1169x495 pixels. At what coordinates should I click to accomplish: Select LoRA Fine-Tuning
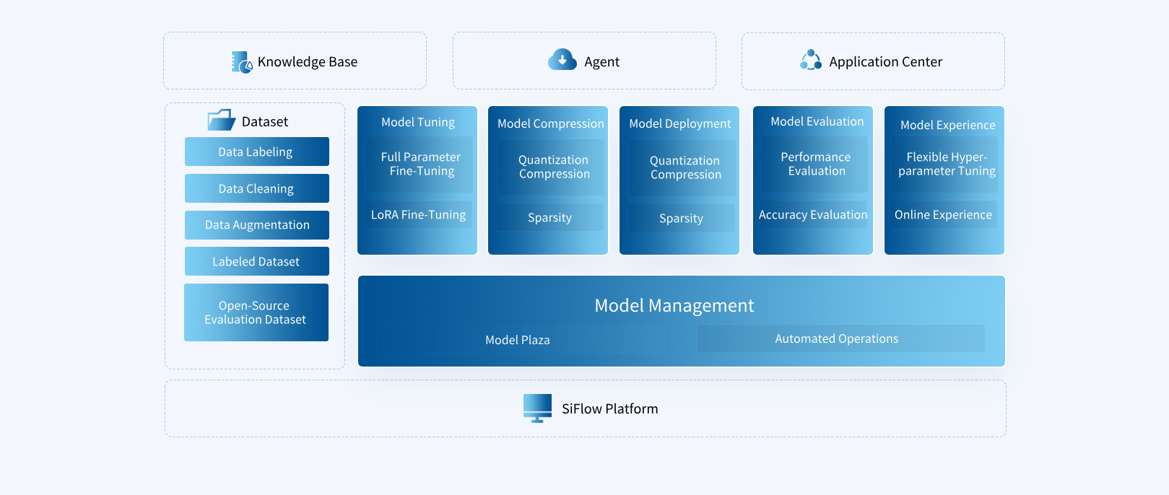(x=419, y=214)
